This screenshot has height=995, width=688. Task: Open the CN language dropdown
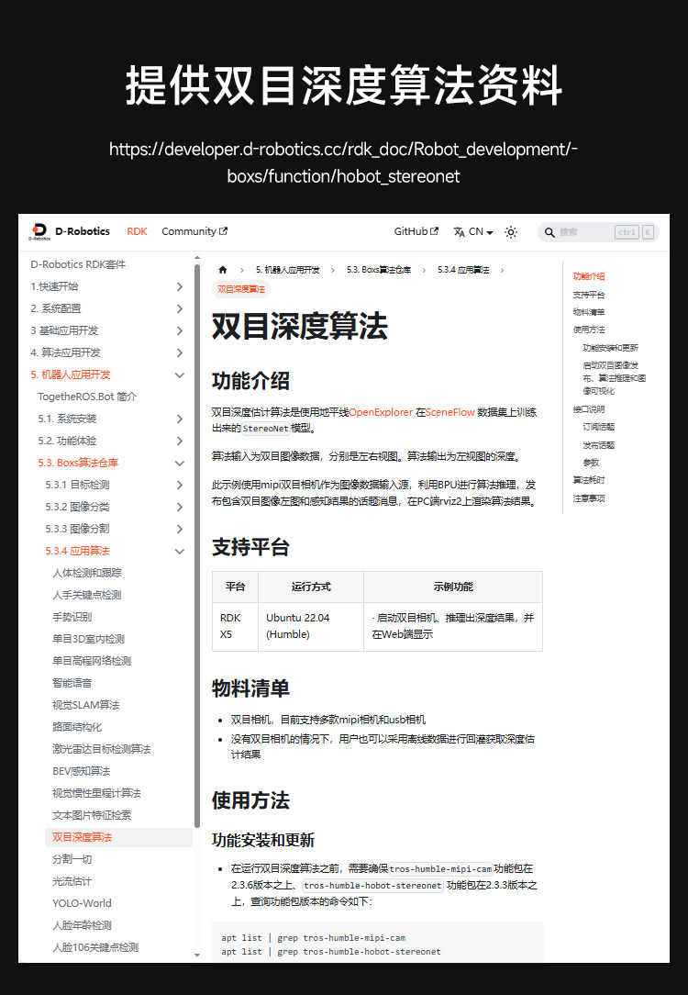pyautogui.click(x=473, y=232)
